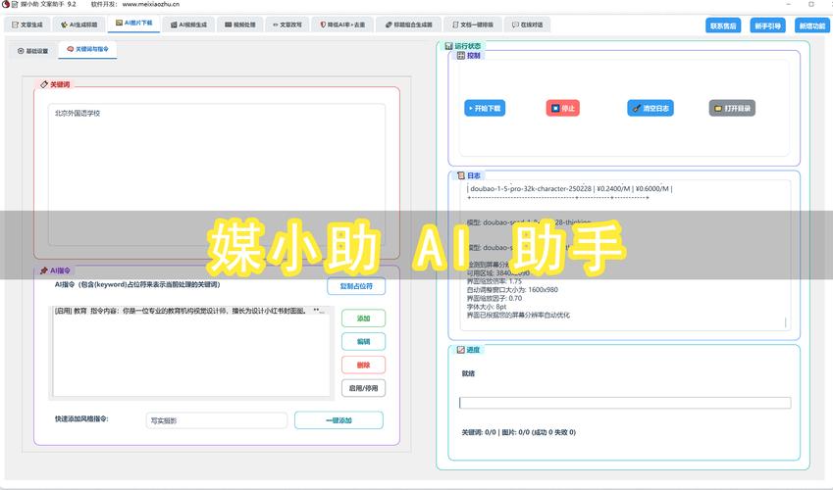833x490 pixels.
Task: Click the 字体大小: 8pt log line
Action: [487, 307]
